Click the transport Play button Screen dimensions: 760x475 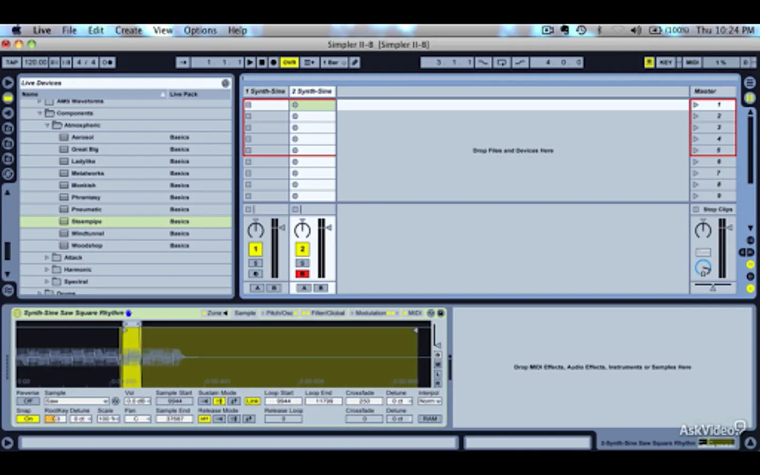click(x=250, y=62)
